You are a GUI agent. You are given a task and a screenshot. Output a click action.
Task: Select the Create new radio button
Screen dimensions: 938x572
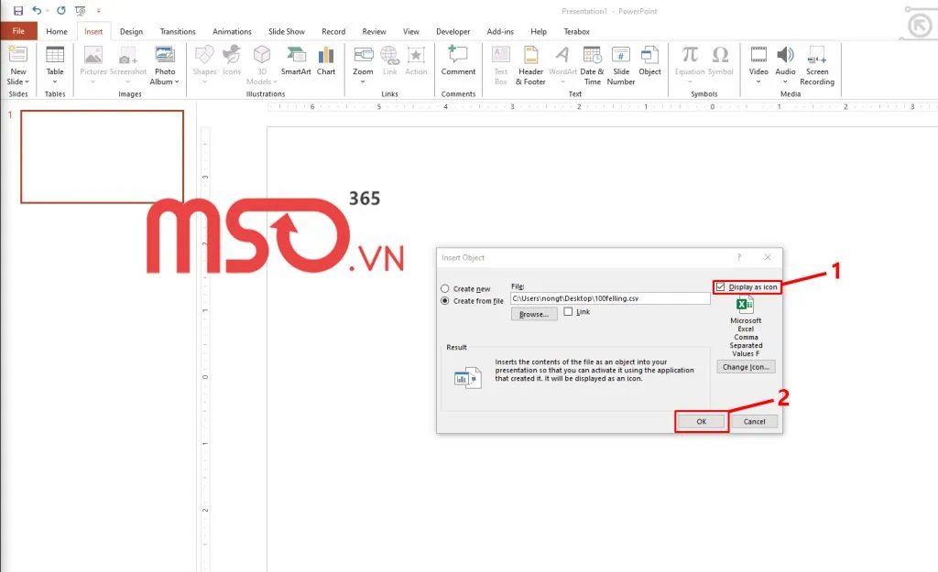click(x=446, y=289)
